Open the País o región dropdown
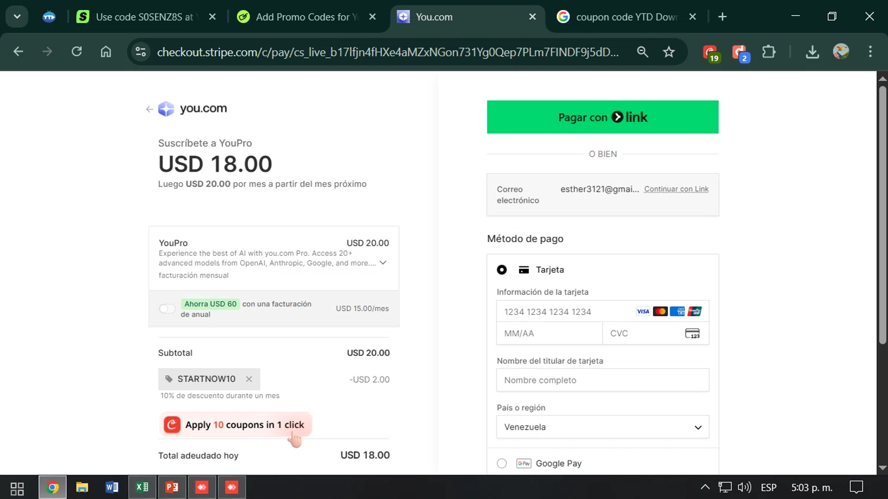This screenshot has width=888, height=499. [x=603, y=427]
